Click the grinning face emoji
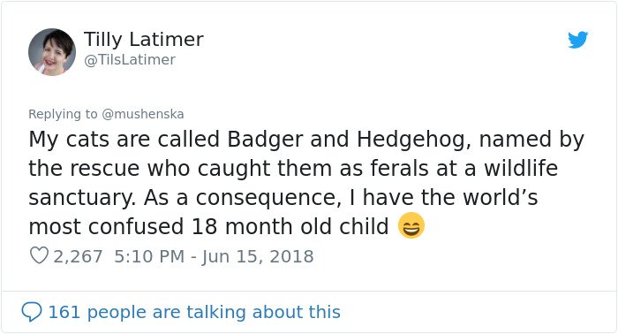This screenshot has width=618, height=334. pos(411,225)
